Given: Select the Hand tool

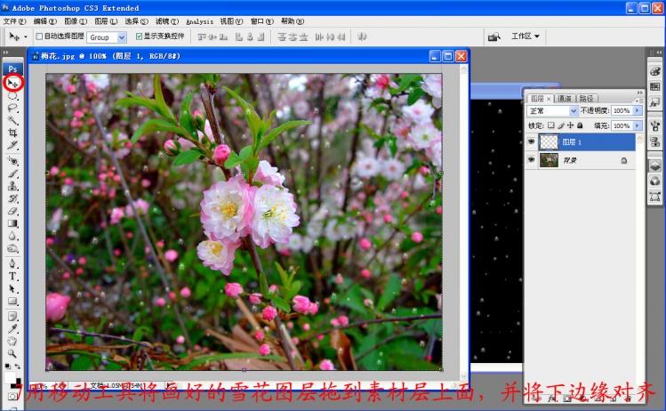Looking at the screenshot, I should pyautogui.click(x=13, y=341).
